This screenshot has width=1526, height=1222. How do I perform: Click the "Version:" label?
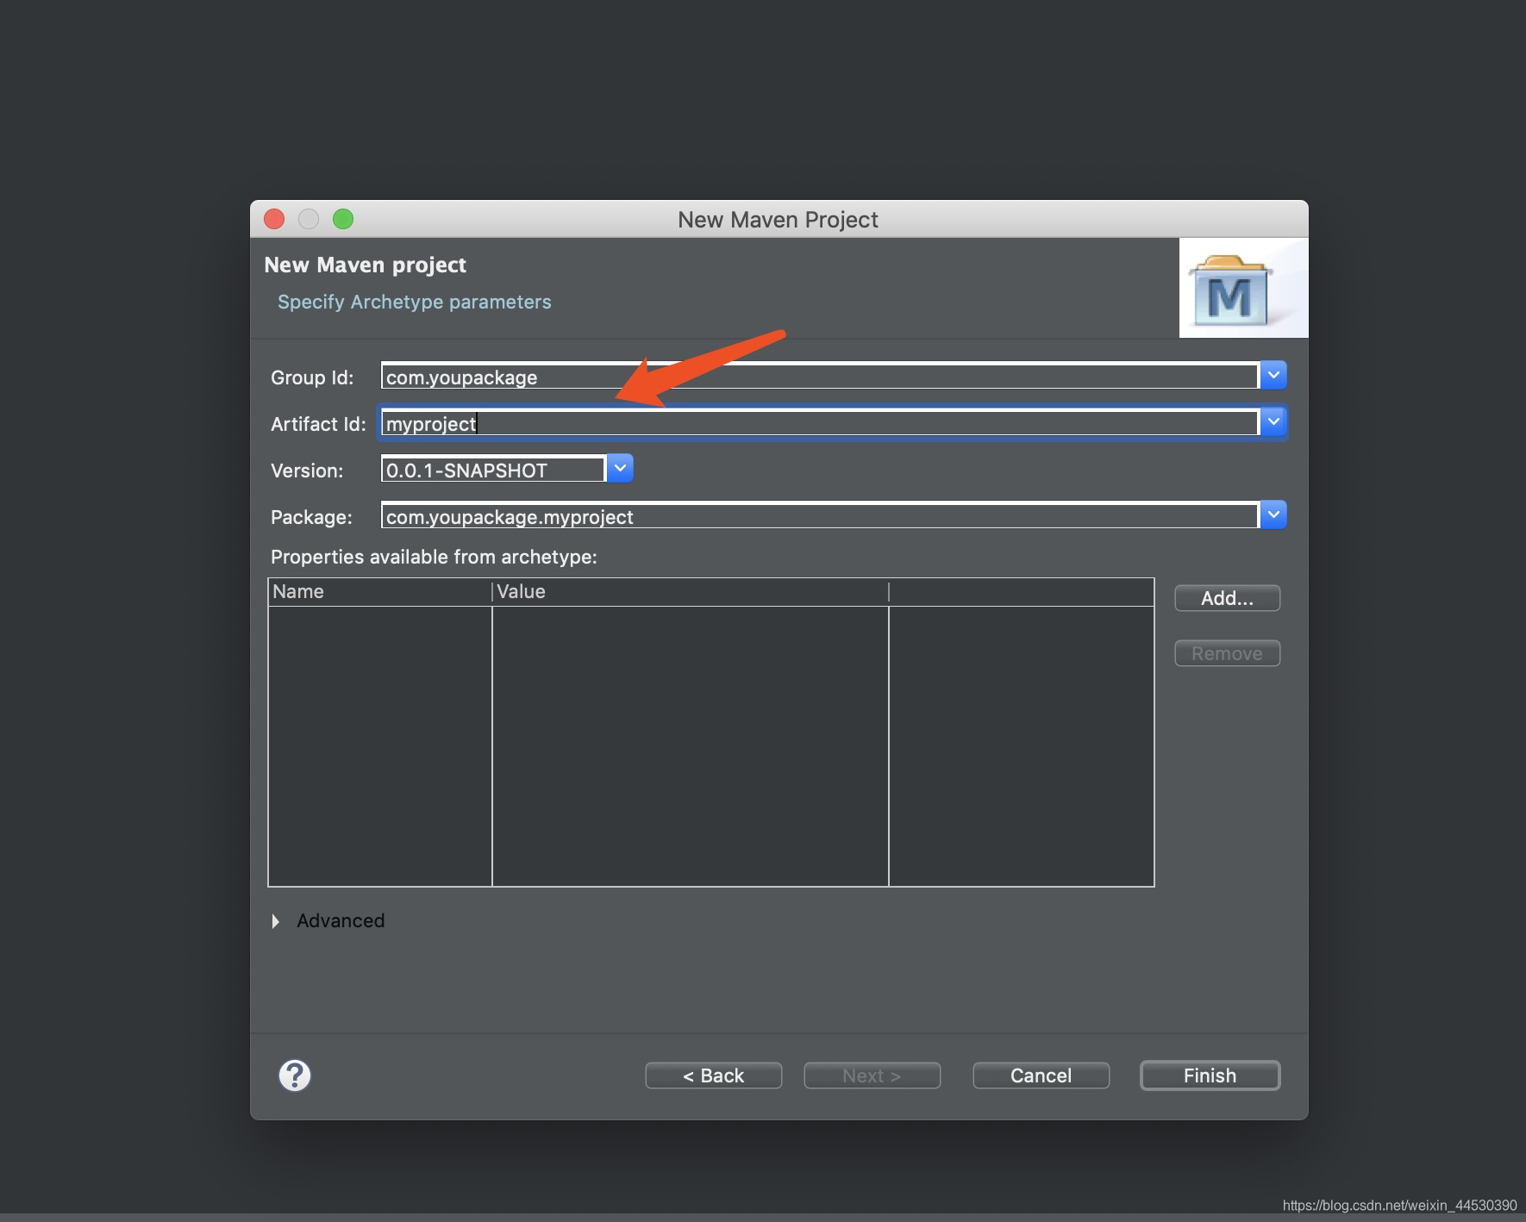click(307, 471)
